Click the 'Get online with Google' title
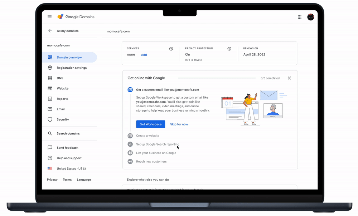358x216 pixels. (x=146, y=78)
